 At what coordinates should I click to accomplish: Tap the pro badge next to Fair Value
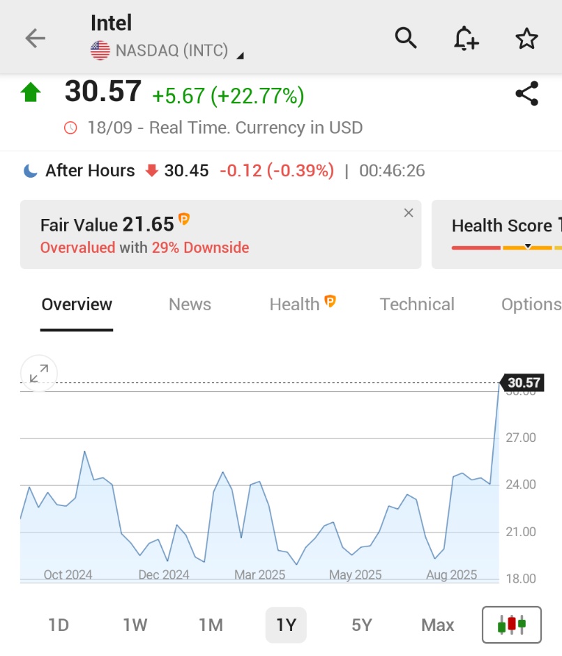[x=184, y=218]
